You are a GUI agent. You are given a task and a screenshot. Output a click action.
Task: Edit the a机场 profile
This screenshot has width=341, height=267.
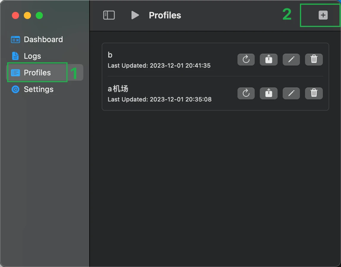pos(291,93)
